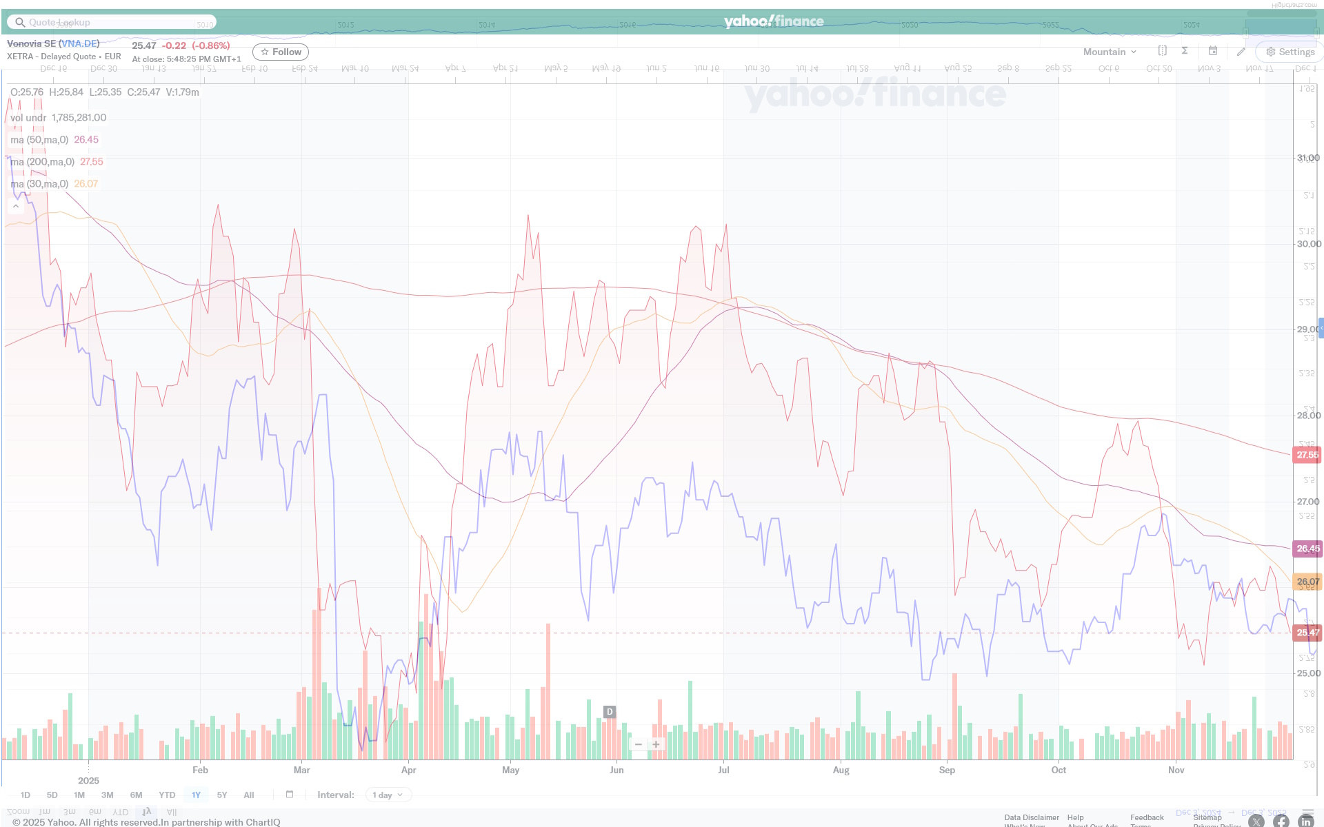The width and height of the screenshot is (1324, 827).
Task: Click the crosshair comparison icon in toolbar
Action: pos(1162,51)
